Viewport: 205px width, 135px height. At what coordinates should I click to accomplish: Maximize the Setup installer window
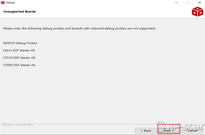tap(188, 3)
